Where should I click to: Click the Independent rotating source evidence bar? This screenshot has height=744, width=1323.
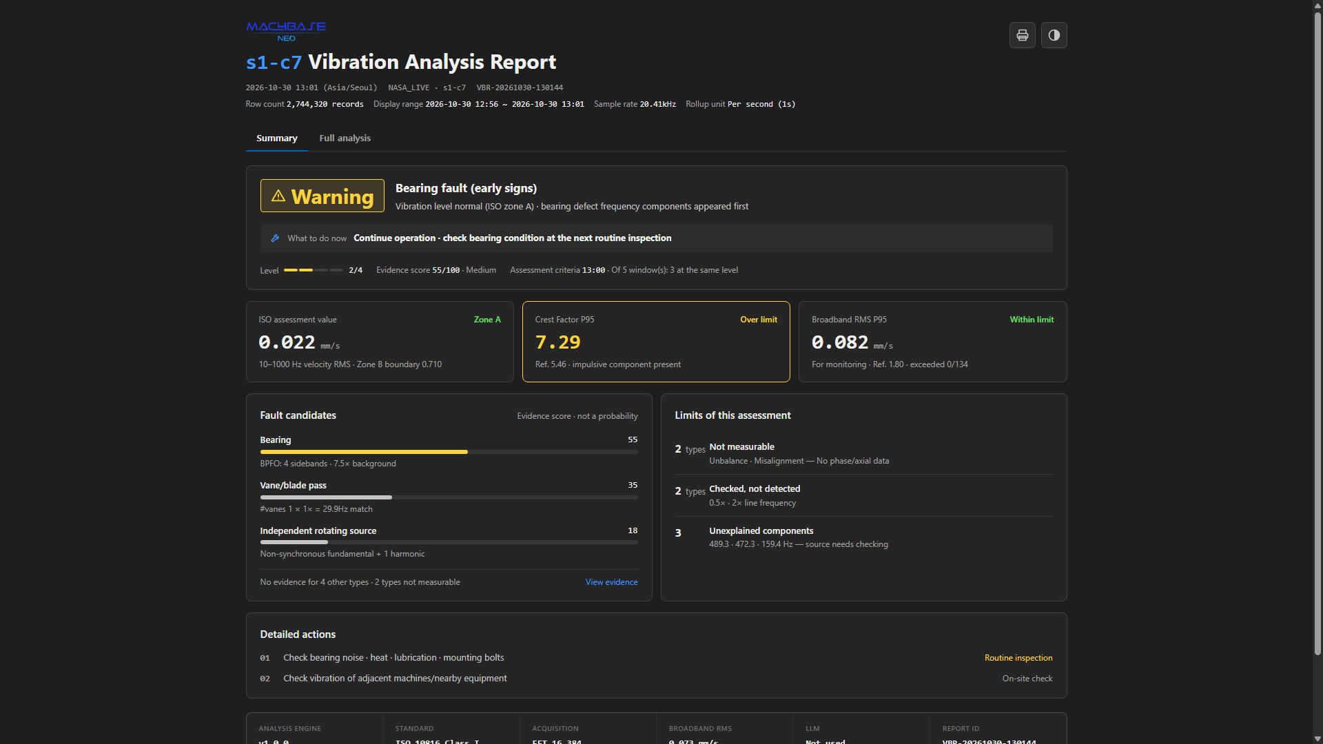tap(449, 543)
